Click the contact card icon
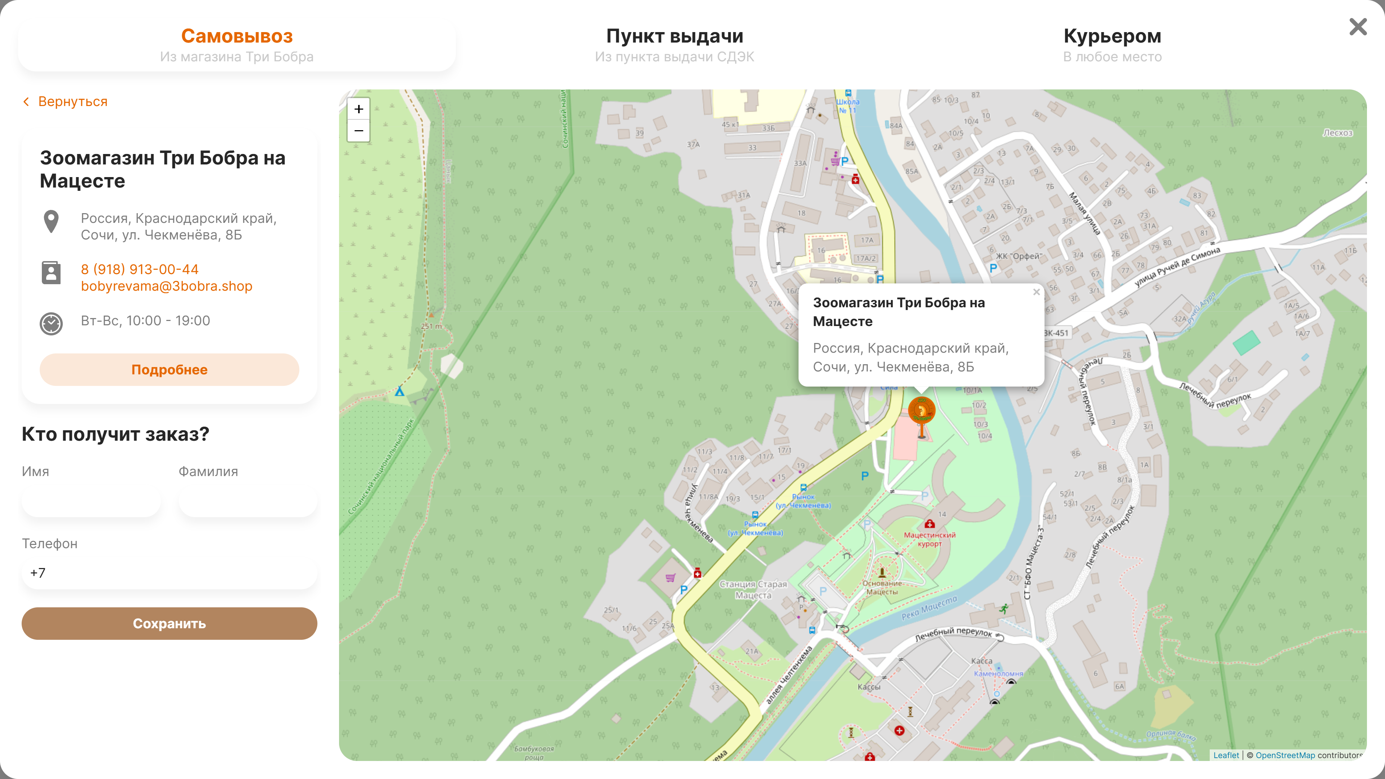Image resolution: width=1385 pixels, height=779 pixels. (x=51, y=273)
